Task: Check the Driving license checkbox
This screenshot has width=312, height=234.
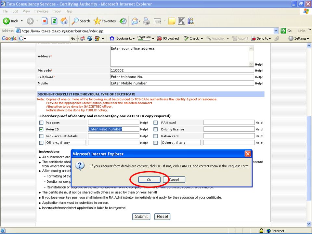Action: coord(156,129)
